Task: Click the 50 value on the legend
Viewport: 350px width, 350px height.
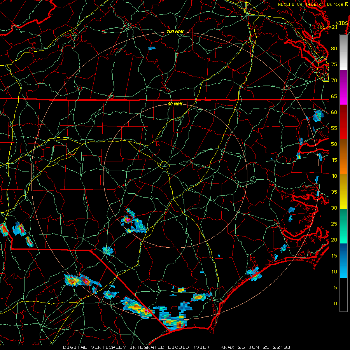Action: [334, 144]
